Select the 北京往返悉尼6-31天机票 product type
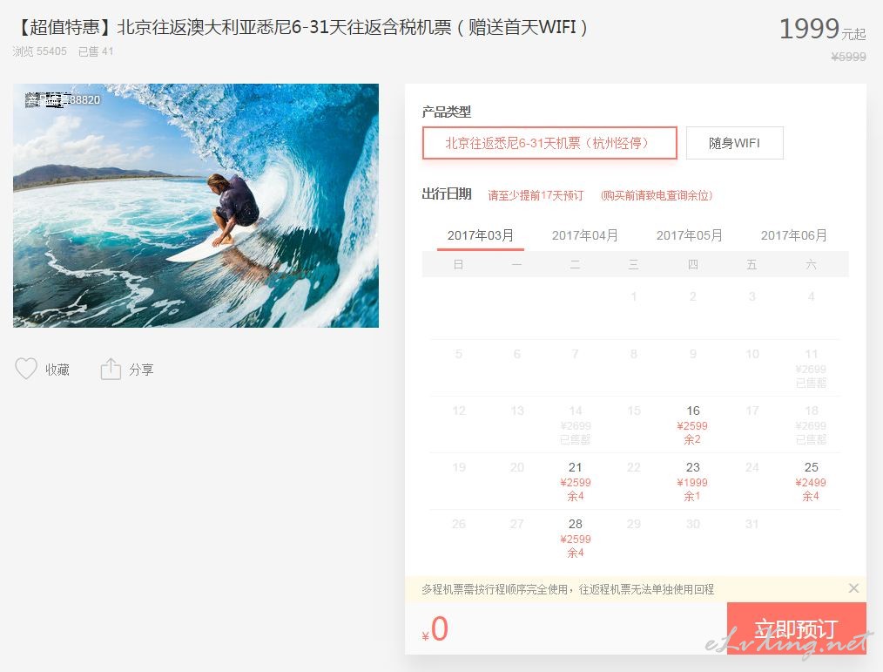This screenshot has height=672, width=883. point(549,143)
